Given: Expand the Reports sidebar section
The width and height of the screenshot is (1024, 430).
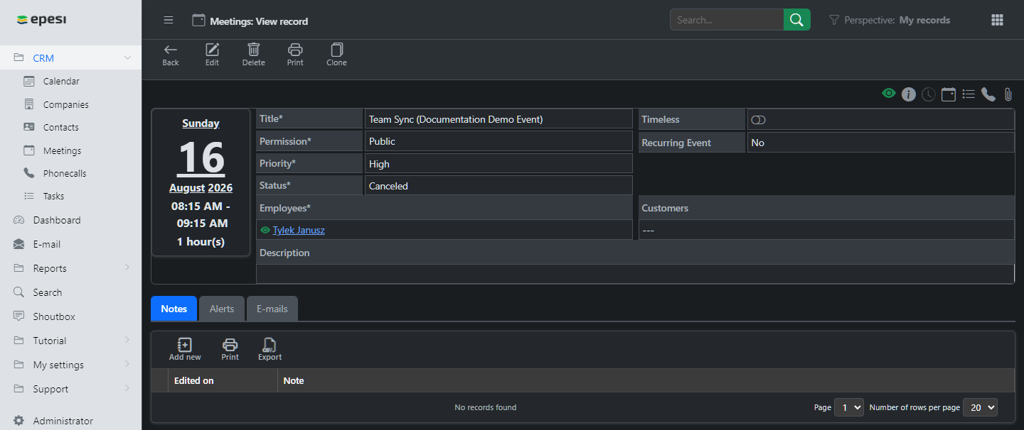Looking at the screenshot, I should (127, 268).
